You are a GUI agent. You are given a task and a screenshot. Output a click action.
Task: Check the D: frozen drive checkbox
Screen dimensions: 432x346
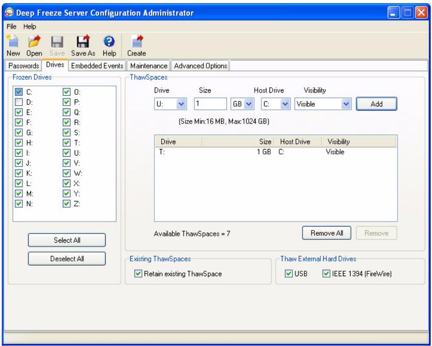coord(19,102)
